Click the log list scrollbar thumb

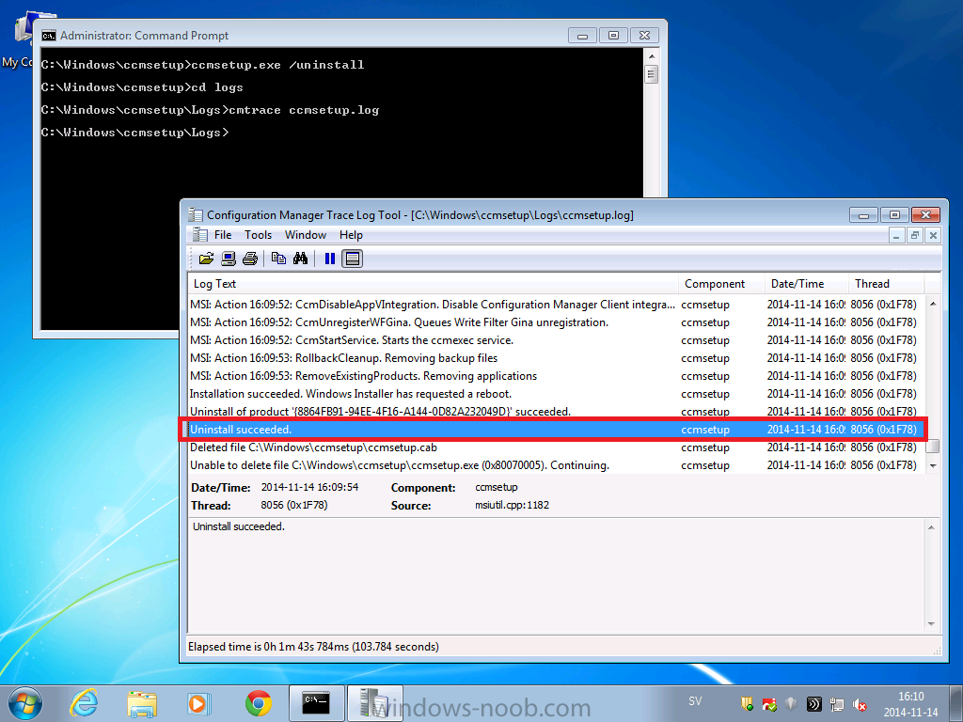933,446
